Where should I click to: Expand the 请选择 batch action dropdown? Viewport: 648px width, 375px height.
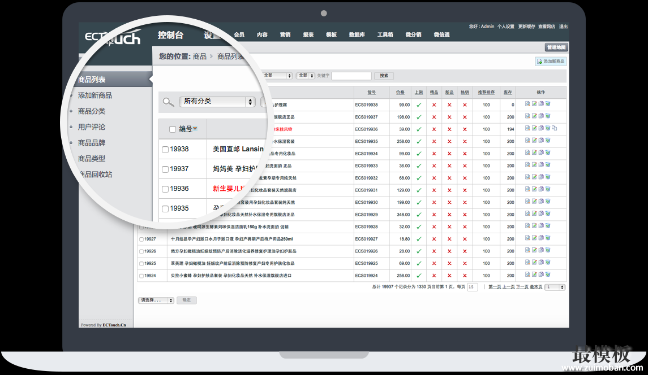156,300
